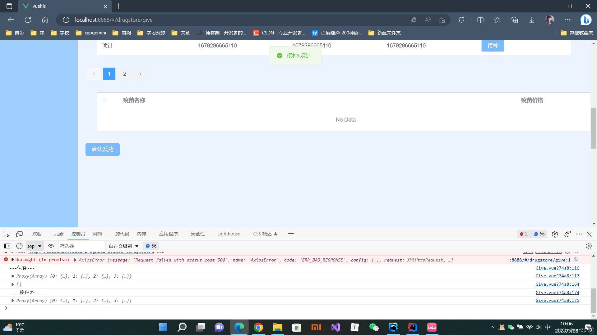597x335 pixels.
Task: Open the 自定义级别 log level dropdown
Action: [x=123, y=246]
